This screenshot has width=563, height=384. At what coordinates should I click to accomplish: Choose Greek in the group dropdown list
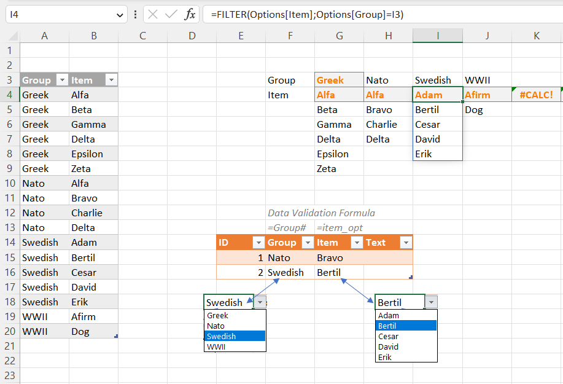coord(235,315)
